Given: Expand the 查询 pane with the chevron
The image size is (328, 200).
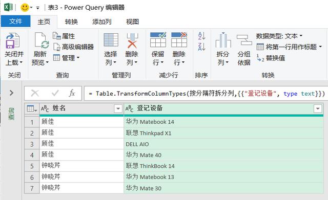Looking at the screenshot, I should (x=11, y=93).
